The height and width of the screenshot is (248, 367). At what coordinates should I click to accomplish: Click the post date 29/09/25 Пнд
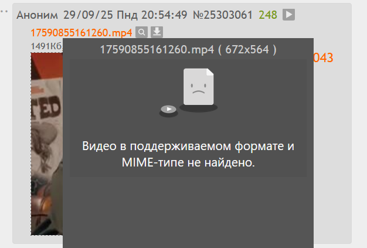pyautogui.click(x=100, y=15)
